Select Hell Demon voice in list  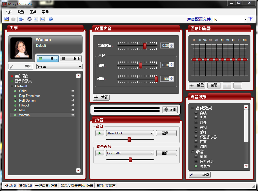click(27, 101)
